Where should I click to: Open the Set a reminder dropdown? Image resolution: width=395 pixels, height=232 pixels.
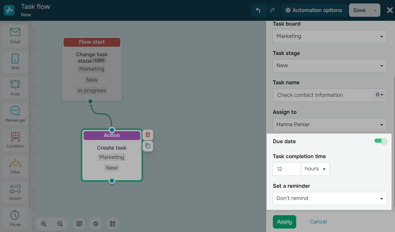coord(330,198)
